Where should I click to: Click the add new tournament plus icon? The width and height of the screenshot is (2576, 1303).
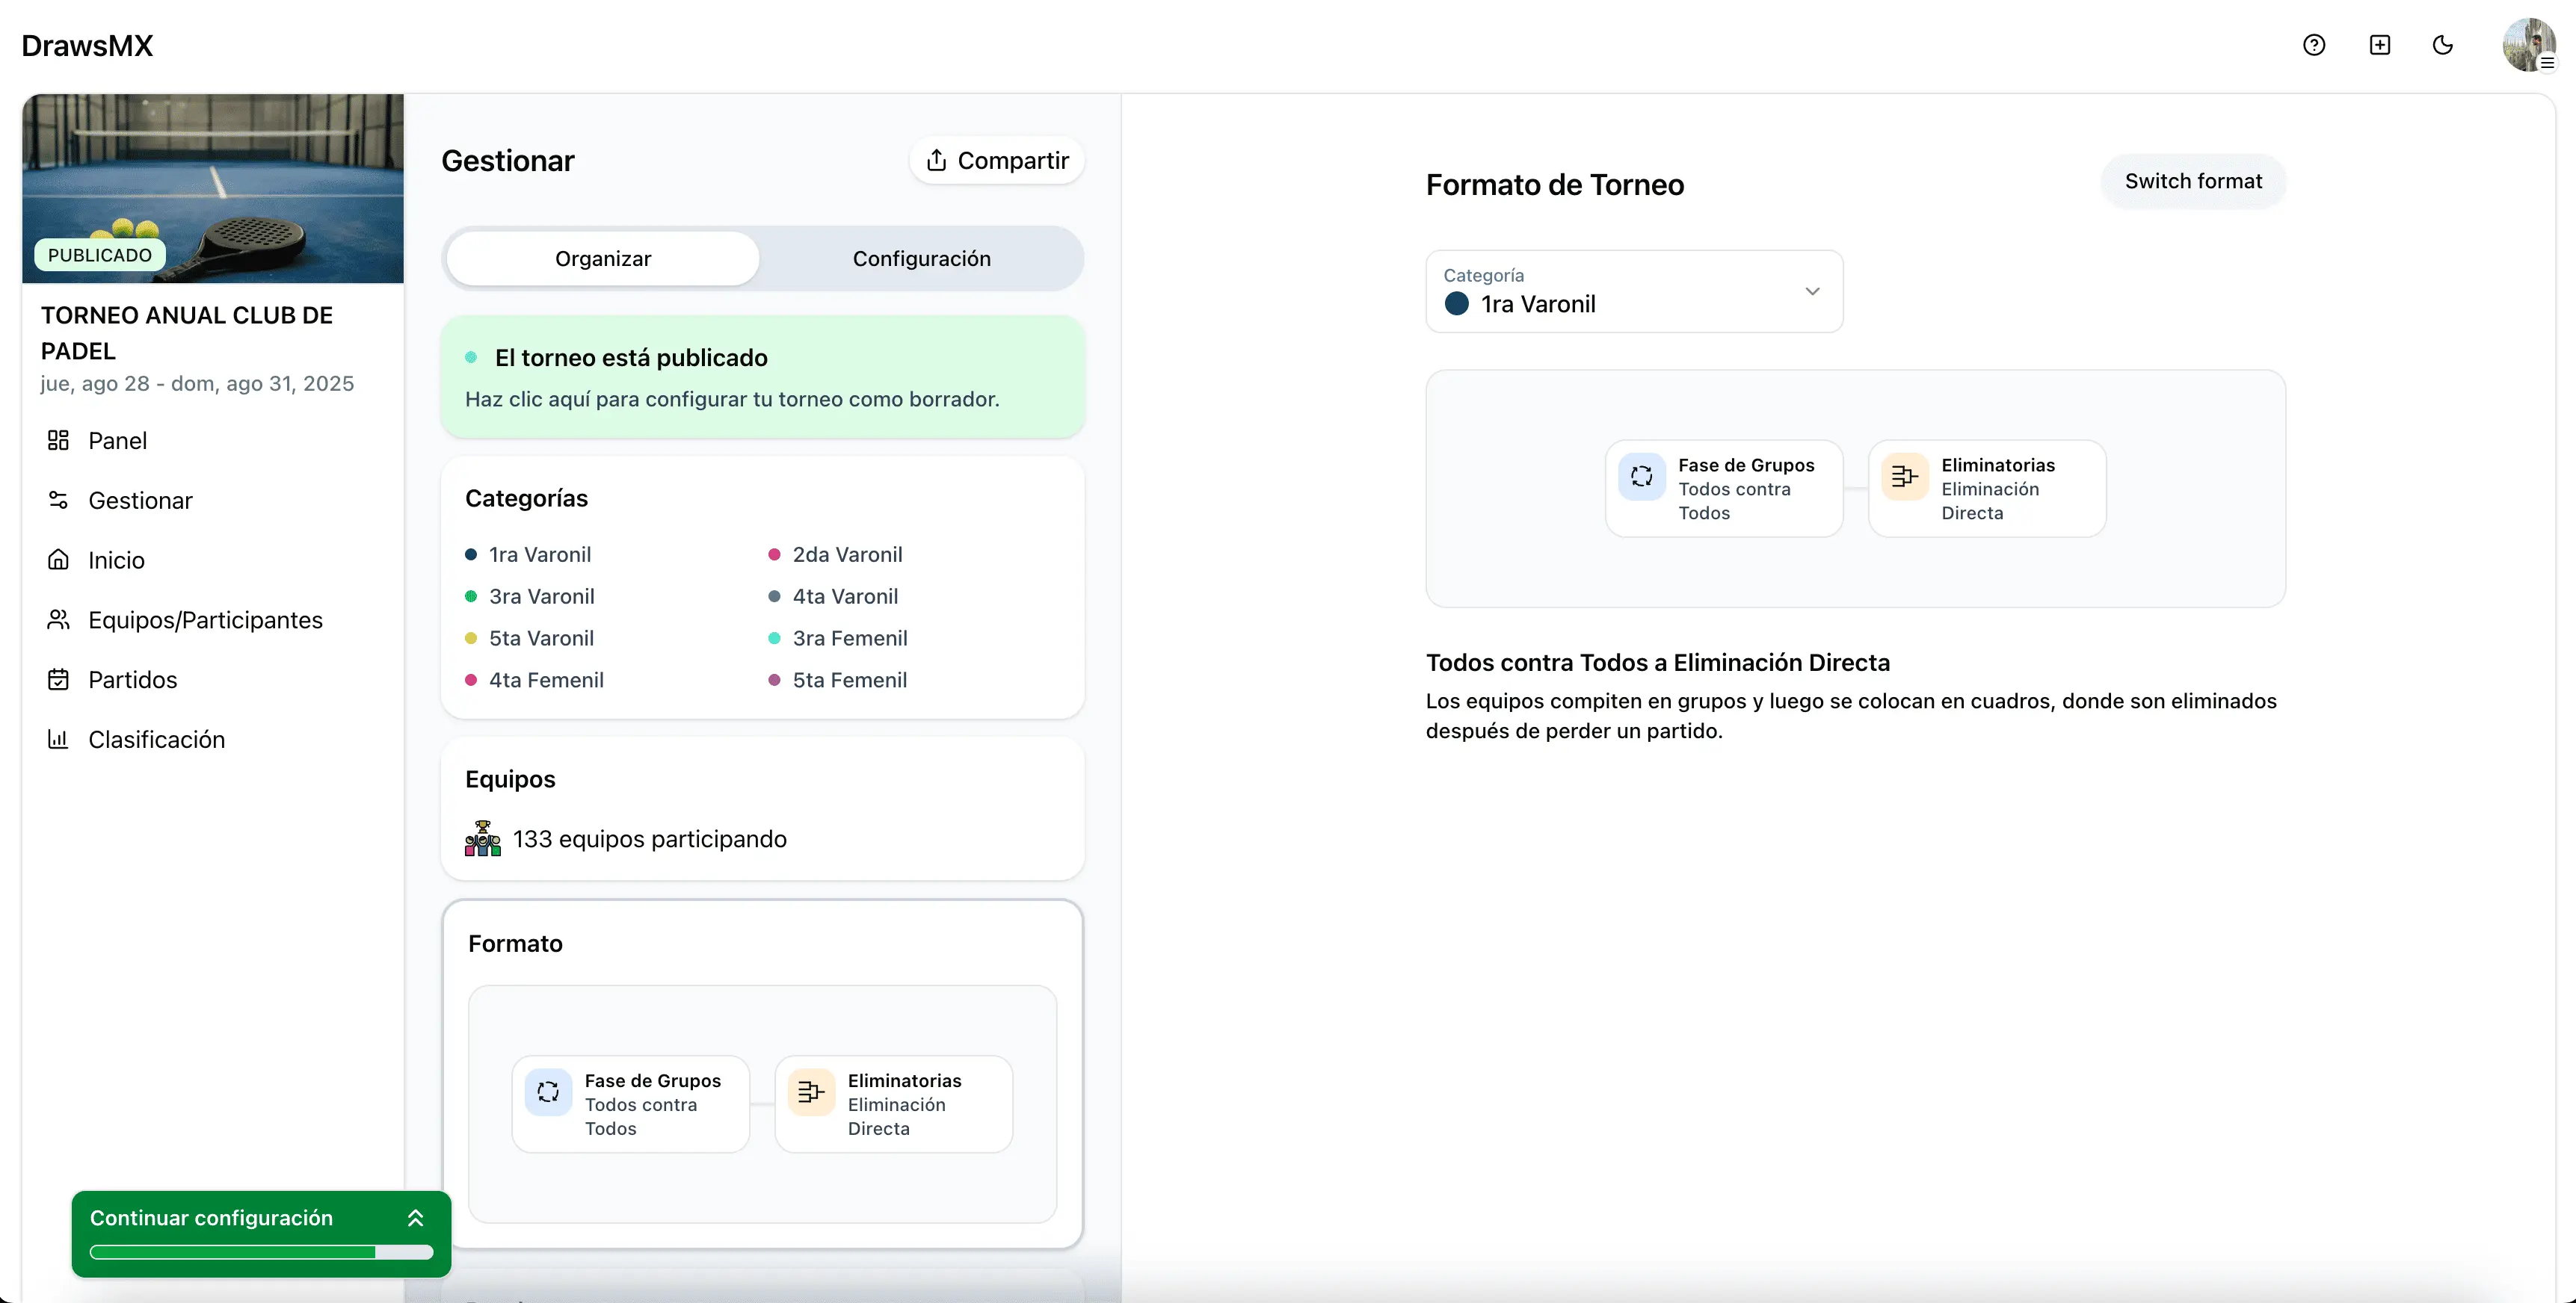[x=2379, y=45]
